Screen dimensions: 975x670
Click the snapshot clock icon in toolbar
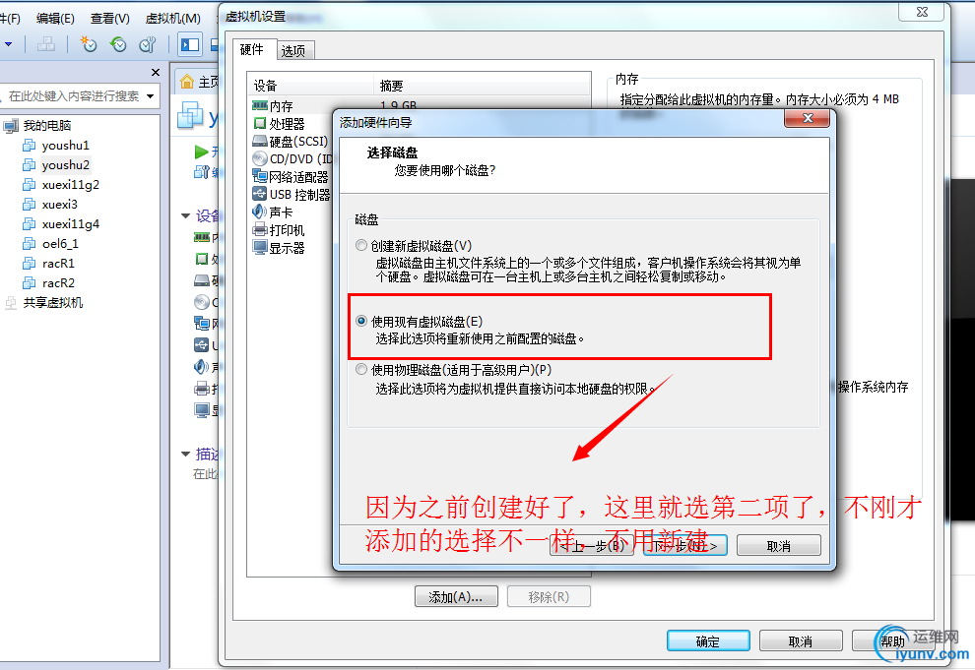(89, 44)
